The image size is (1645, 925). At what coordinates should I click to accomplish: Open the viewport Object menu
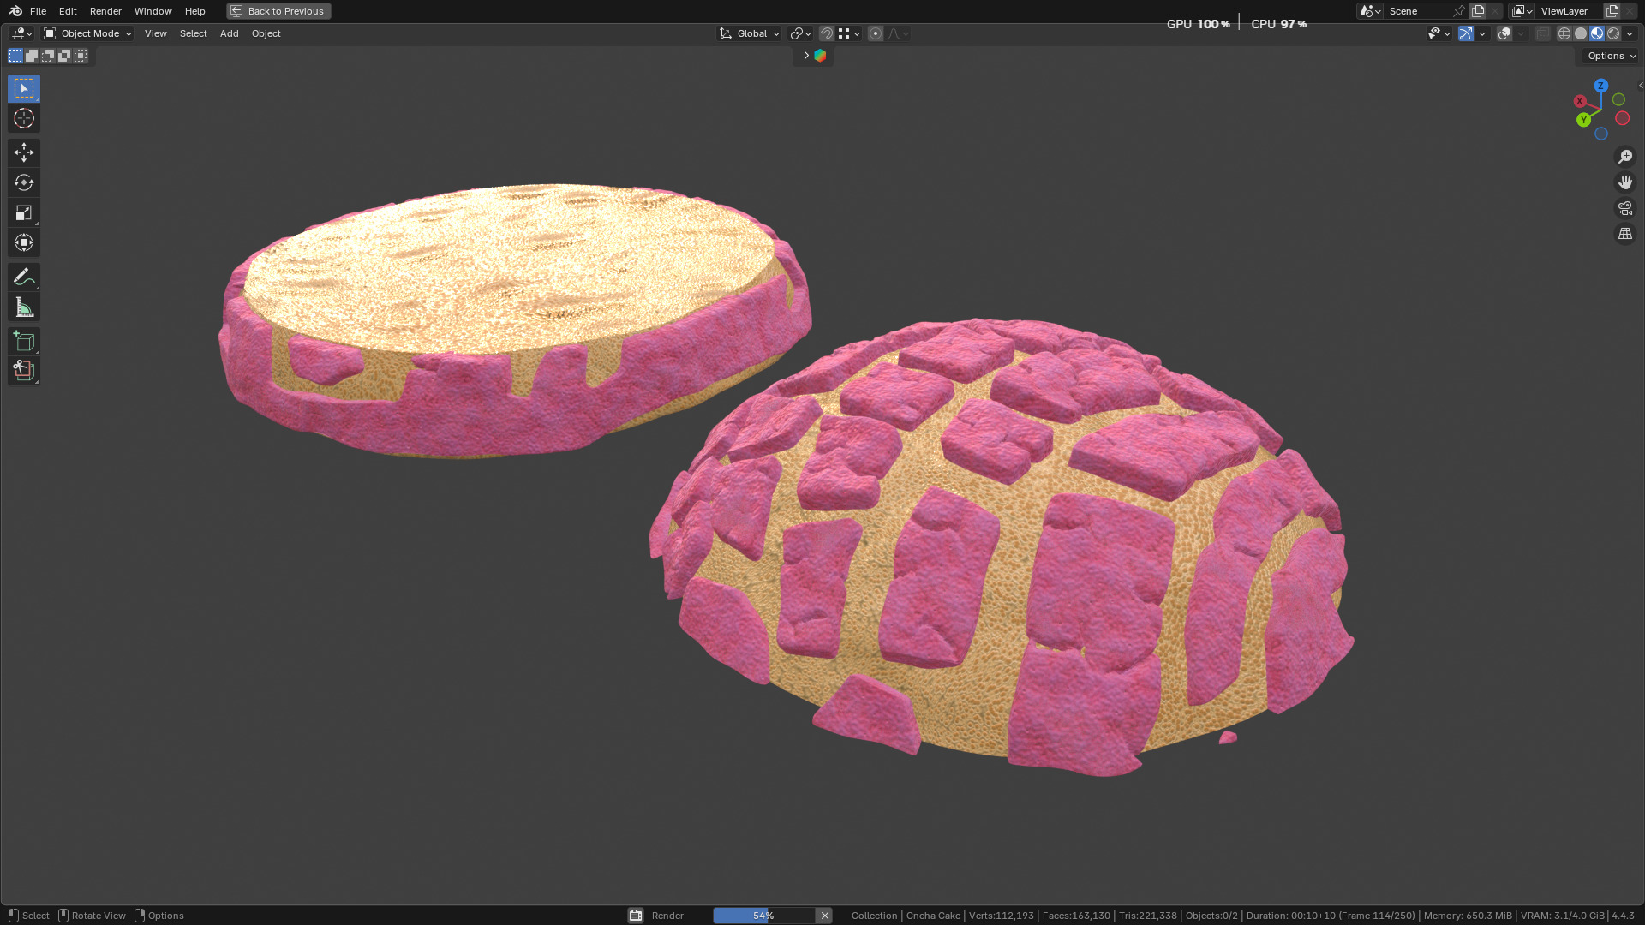pyautogui.click(x=266, y=33)
